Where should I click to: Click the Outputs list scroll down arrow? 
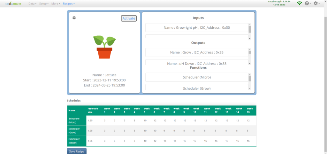pyautogui.click(x=250, y=63)
